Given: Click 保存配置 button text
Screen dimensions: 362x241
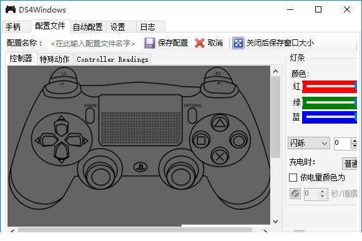Looking at the screenshot, I should tap(173, 43).
